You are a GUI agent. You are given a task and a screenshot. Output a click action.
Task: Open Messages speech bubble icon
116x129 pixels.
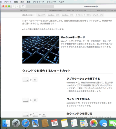[x=103, y=123]
